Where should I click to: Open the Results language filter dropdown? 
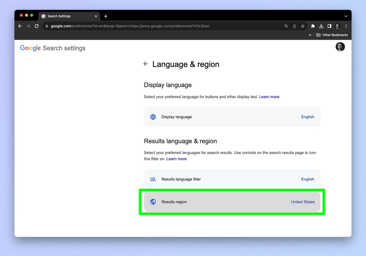232,179
